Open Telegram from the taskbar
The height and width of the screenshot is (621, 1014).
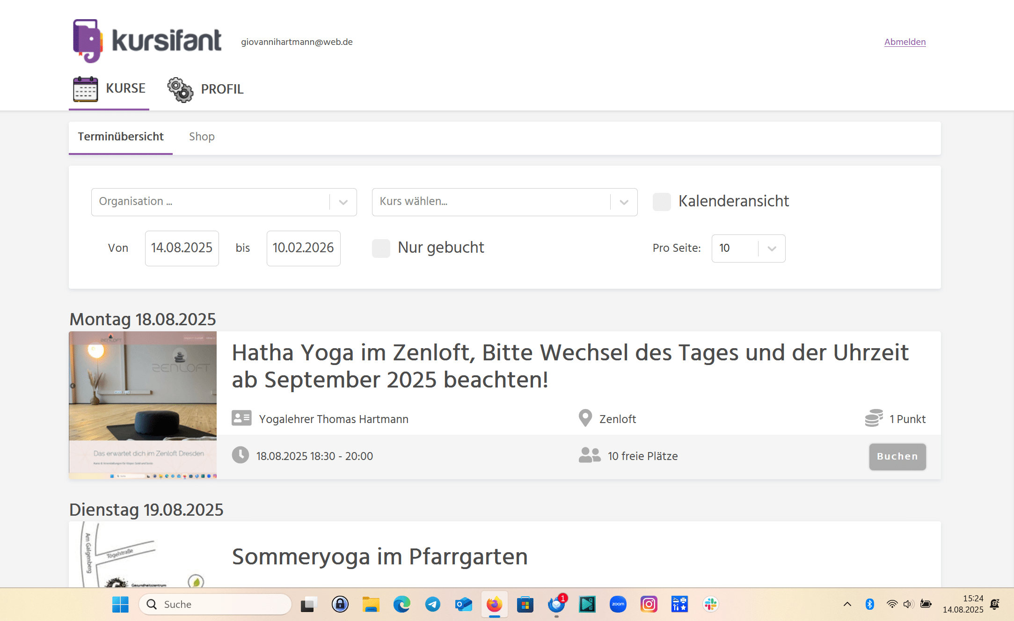point(432,604)
